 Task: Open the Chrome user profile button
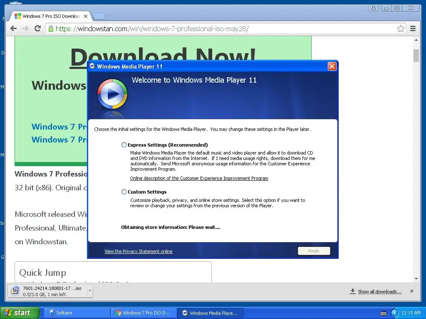[374, 8]
